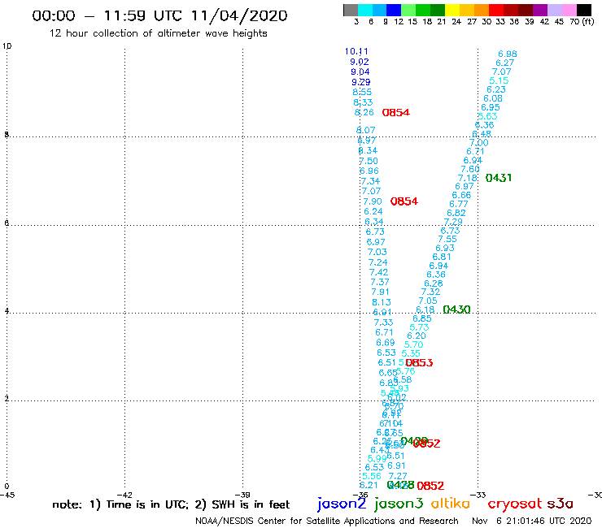Click the 70 (ft) legend scale label
Screen dimensions: 602x528
click(x=582, y=22)
